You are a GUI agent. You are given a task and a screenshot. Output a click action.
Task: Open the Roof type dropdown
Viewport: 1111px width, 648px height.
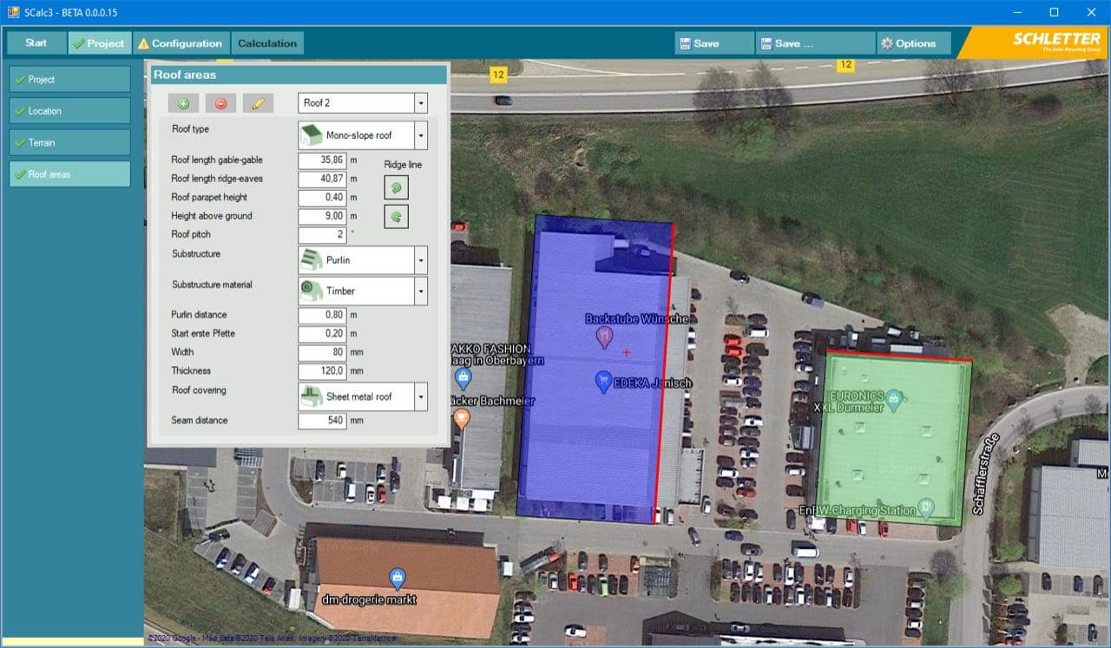[422, 134]
